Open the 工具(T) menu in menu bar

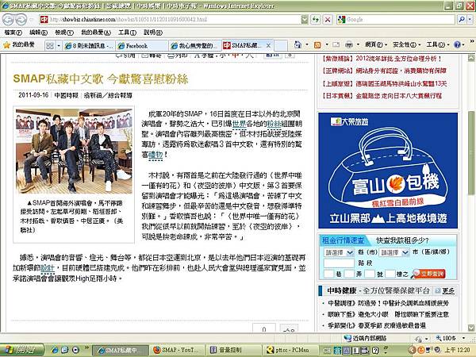click(x=127, y=33)
